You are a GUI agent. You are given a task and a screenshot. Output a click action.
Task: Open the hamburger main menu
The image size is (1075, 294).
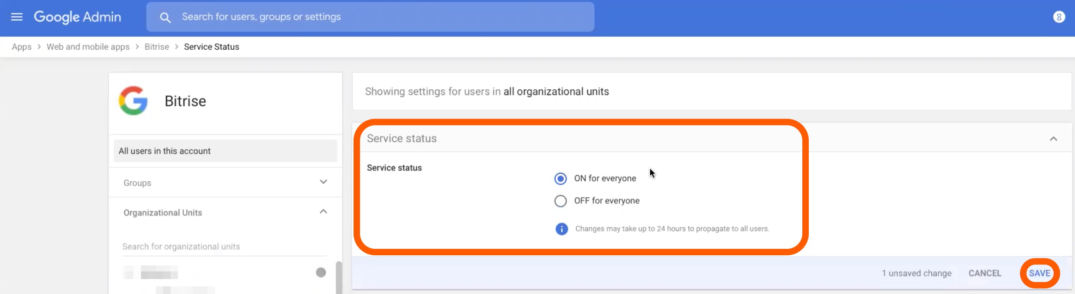(17, 17)
